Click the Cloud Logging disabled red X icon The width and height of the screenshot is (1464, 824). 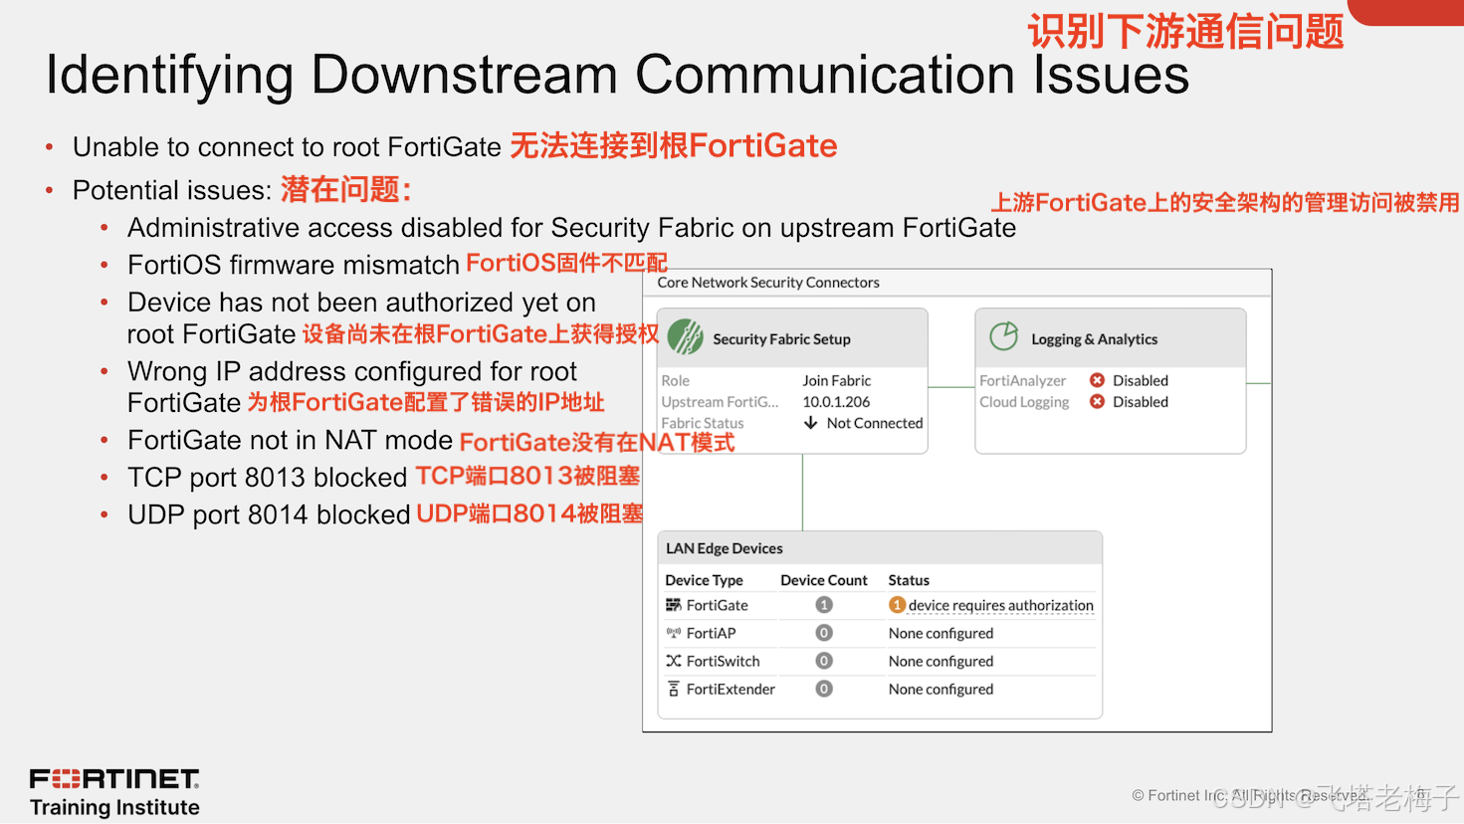[1097, 402]
